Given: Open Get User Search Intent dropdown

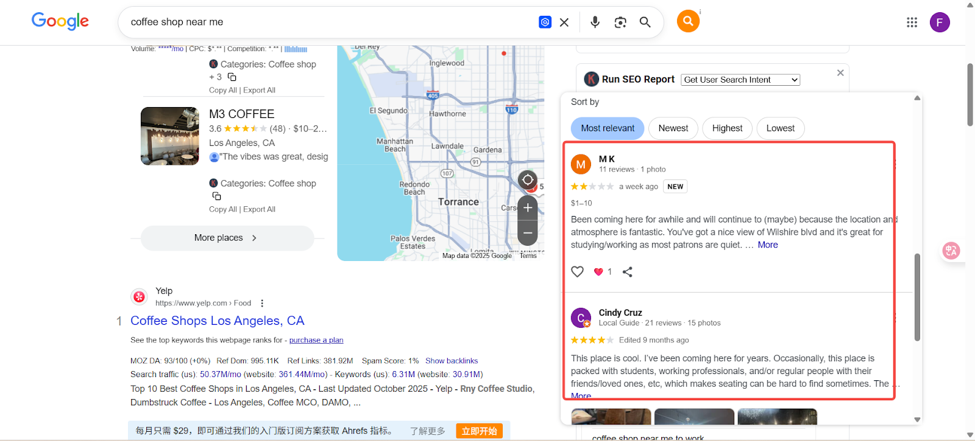Looking at the screenshot, I should 740,80.
